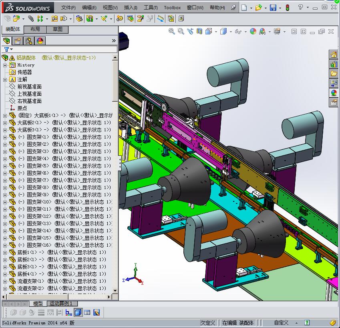340x328 pixels.
Task: Expand the History tree node
Action: [5, 65]
